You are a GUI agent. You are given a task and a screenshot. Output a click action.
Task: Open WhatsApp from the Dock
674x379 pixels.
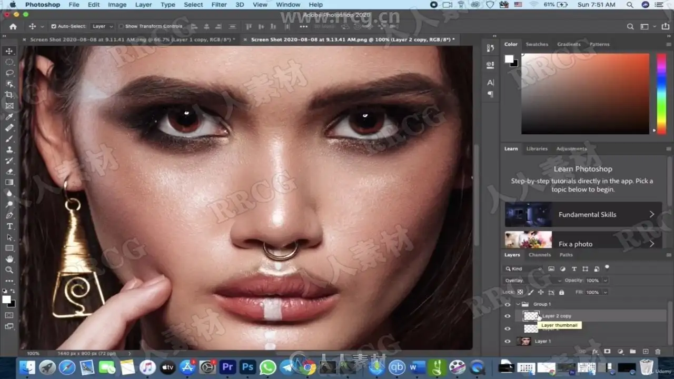267,367
